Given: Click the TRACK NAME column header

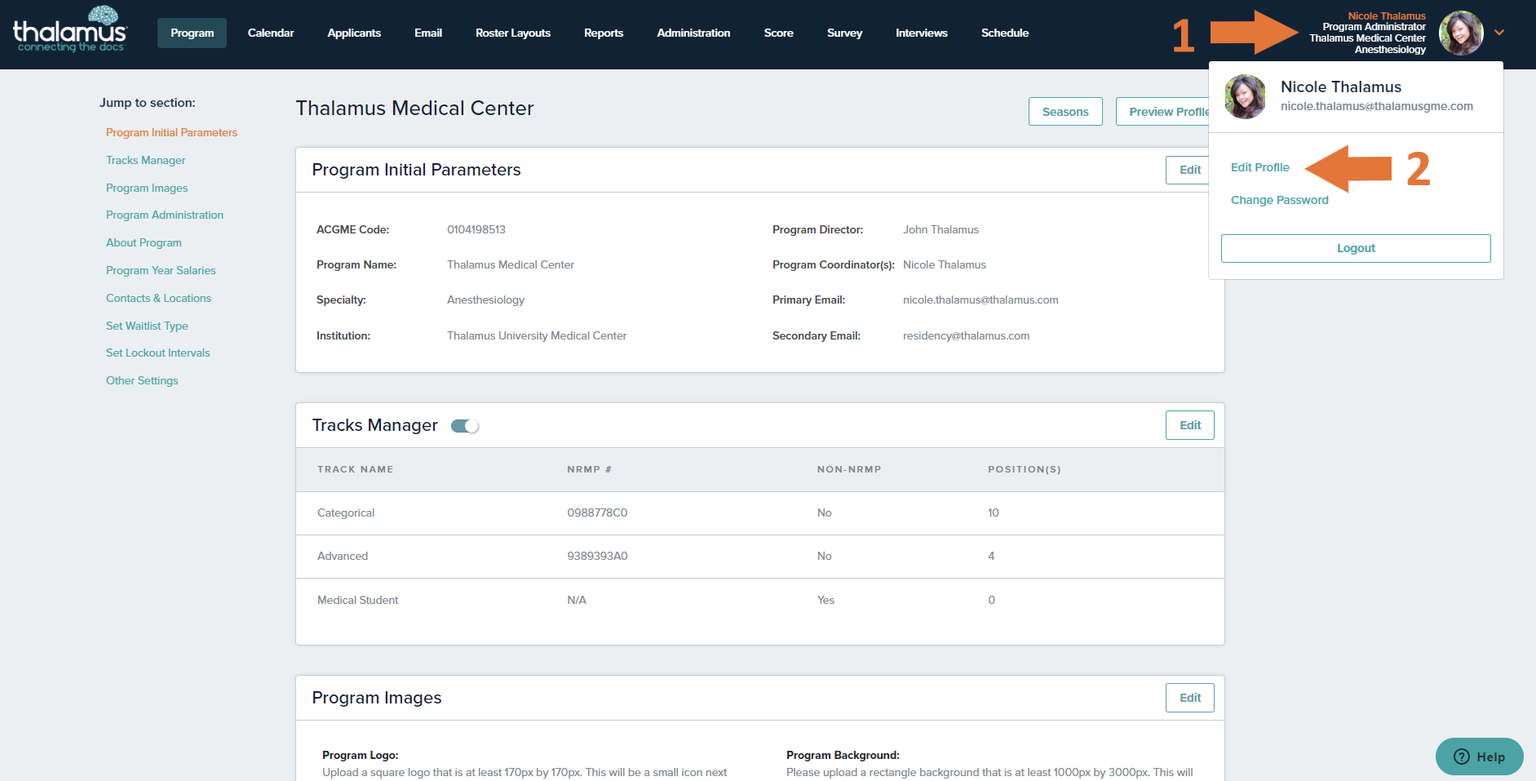Looking at the screenshot, I should (x=355, y=469).
